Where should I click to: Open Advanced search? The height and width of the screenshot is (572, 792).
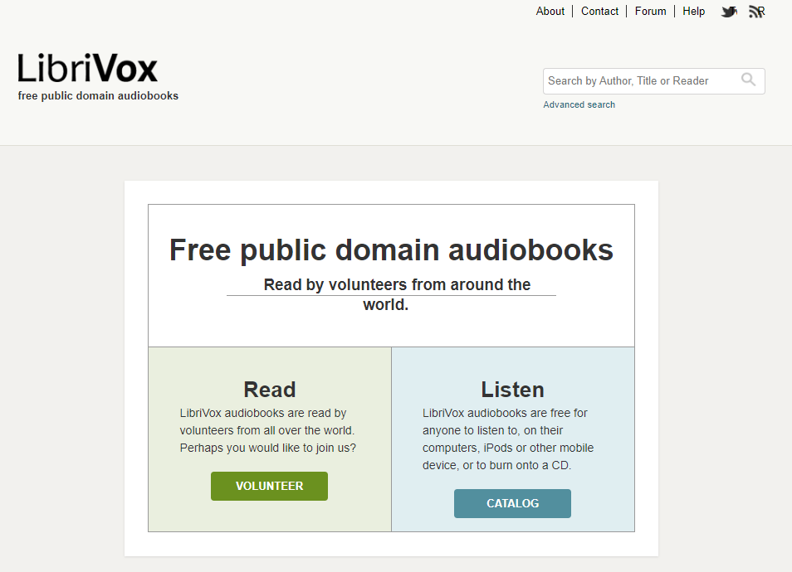(x=579, y=104)
